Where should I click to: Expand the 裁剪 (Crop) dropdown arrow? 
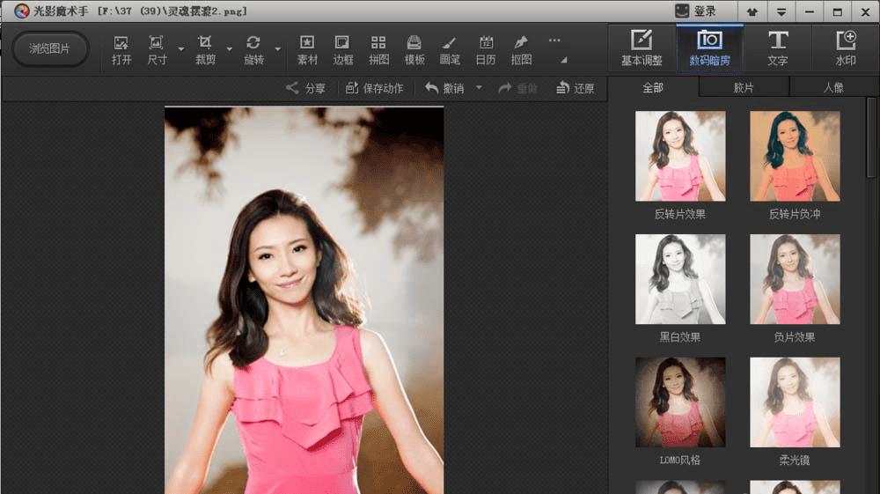coord(230,49)
